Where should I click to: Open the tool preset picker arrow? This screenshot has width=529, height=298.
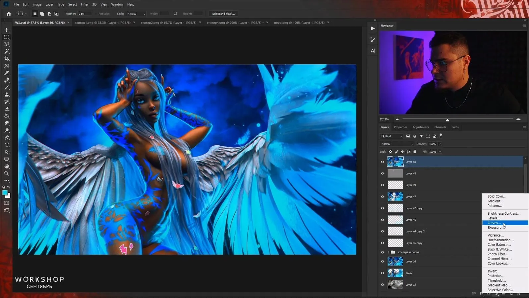(26, 14)
